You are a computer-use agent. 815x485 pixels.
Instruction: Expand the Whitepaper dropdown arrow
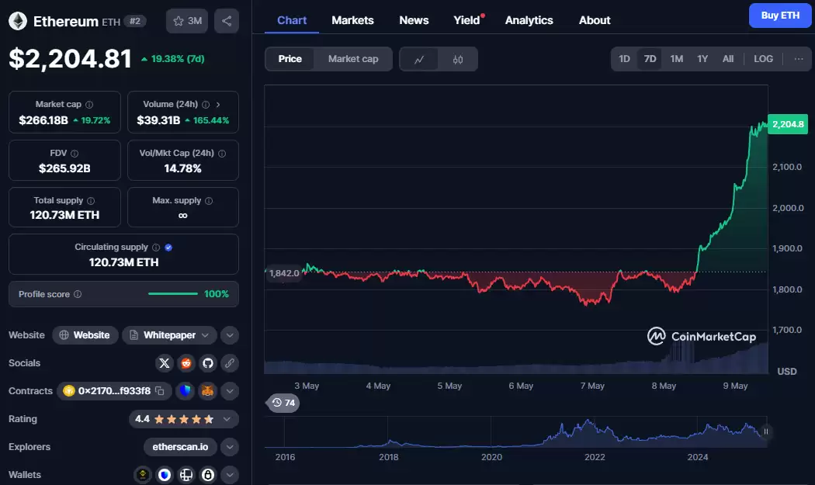pos(206,335)
